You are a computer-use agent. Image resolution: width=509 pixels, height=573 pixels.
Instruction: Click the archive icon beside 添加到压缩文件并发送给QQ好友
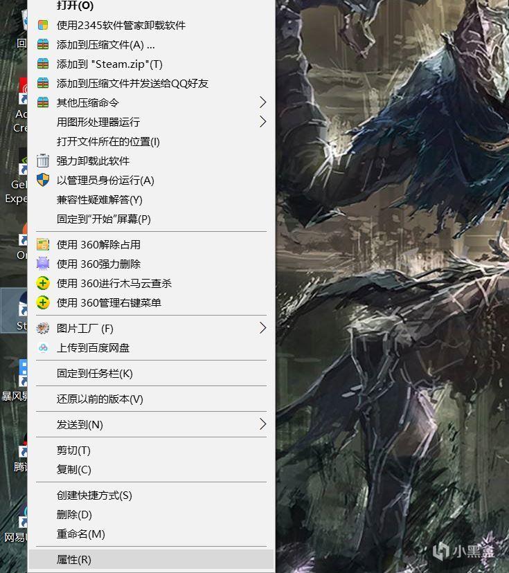coord(43,83)
